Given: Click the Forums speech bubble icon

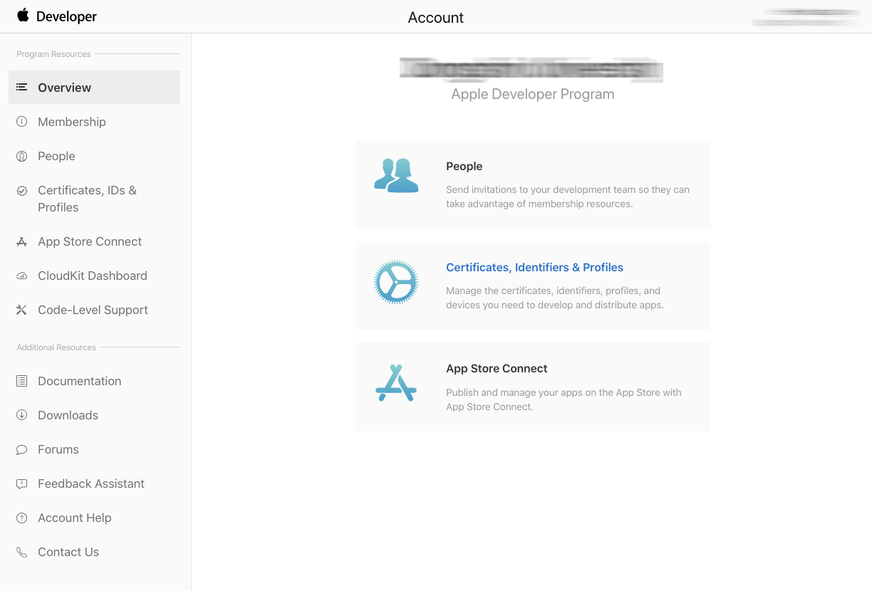Looking at the screenshot, I should [22, 449].
